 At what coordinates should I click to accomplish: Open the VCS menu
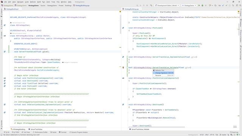click(58, 2)
